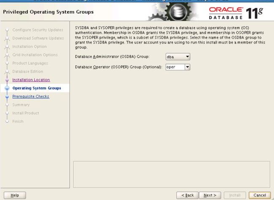Click the Database Operator (OSOPER) Group label
Screen dimensions: 274x200
click(118, 67)
